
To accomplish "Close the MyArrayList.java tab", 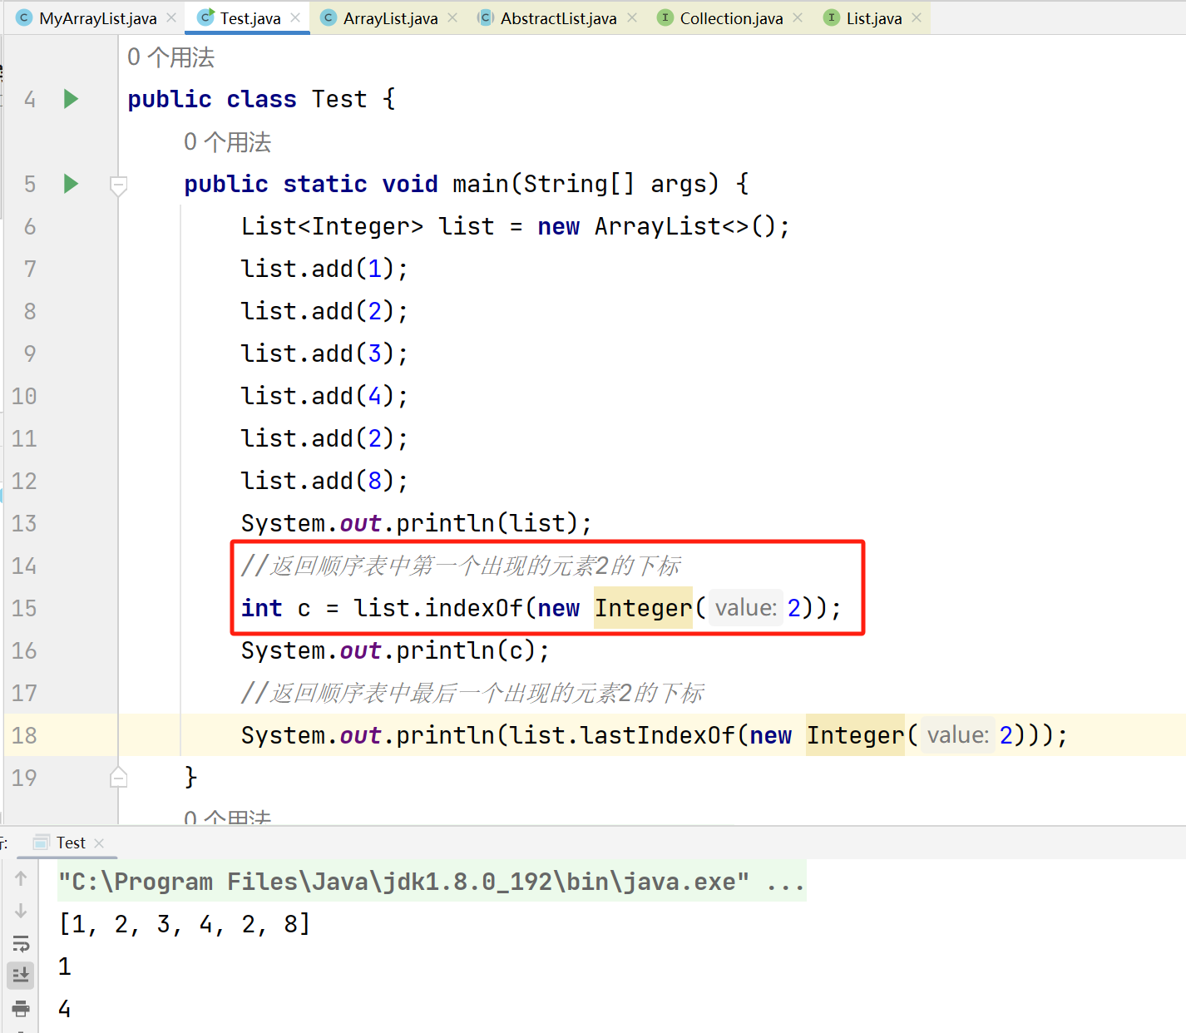I will coord(171,17).
